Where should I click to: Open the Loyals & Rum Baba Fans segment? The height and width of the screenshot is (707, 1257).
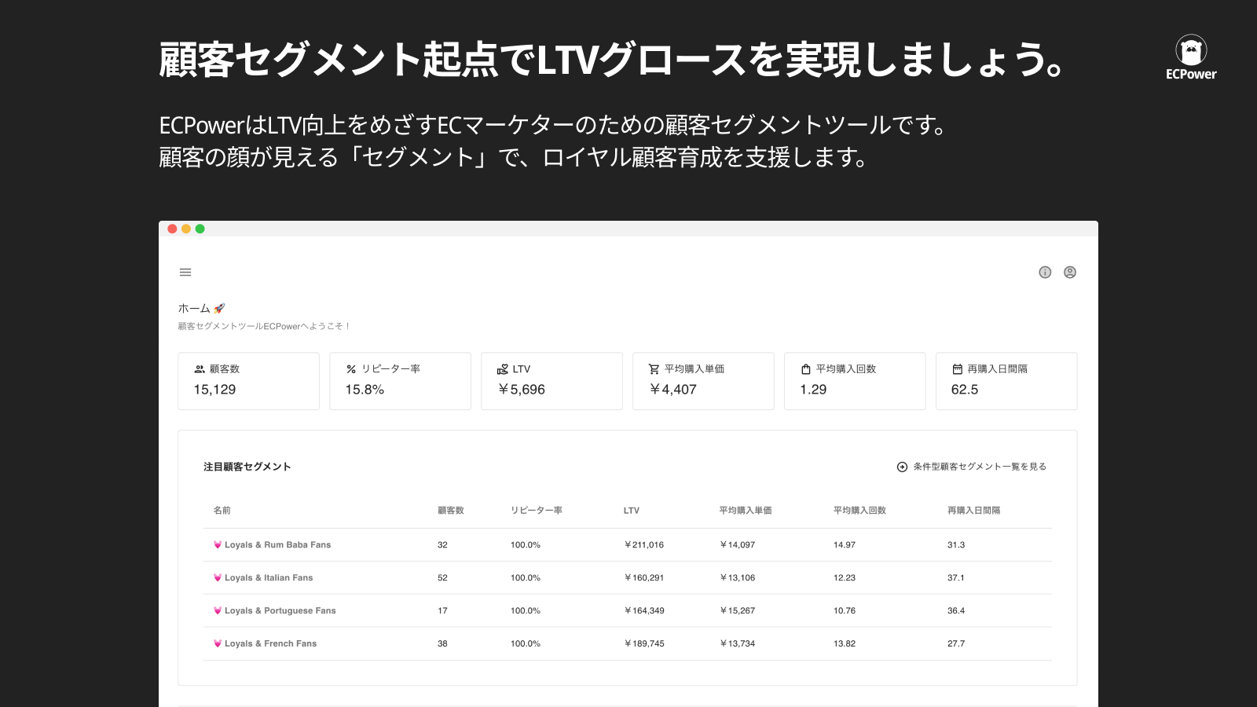[x=277, y=544]
